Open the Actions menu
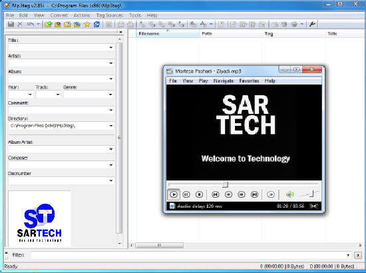366x273 pixels. coord(82,15)
